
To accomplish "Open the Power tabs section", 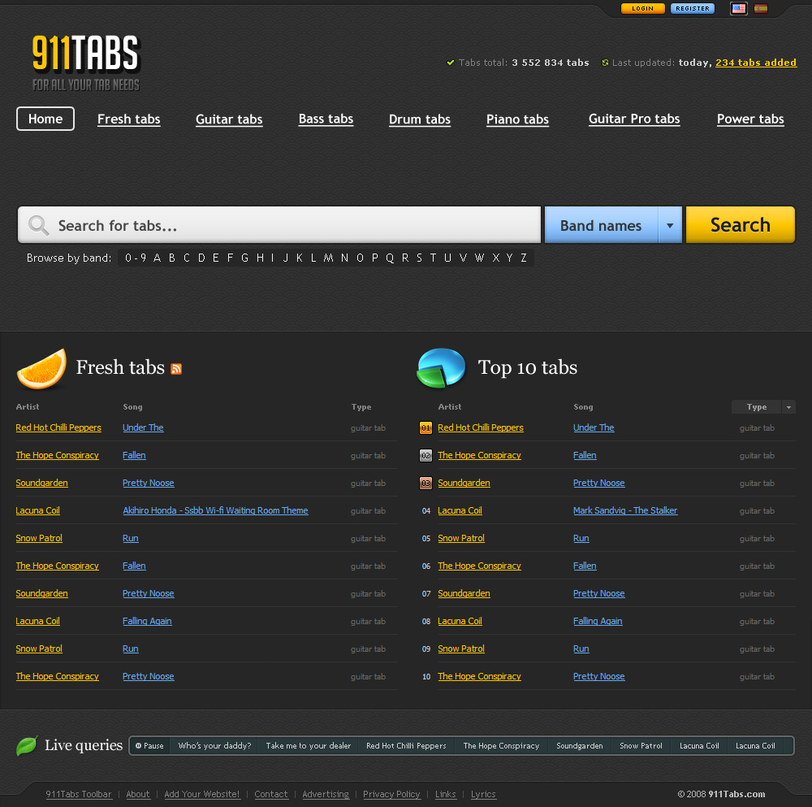I will pos(750,119).
